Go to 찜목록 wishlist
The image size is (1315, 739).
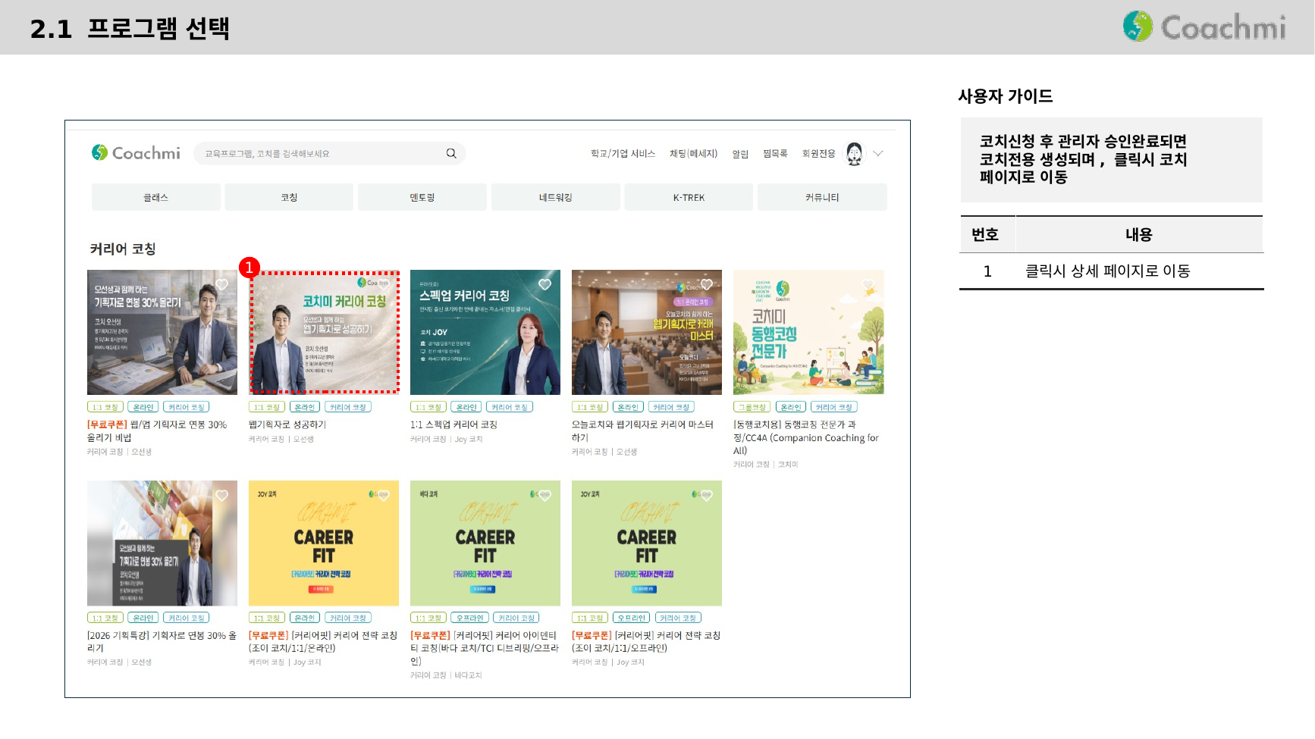pyautogui.click(x=775, y=153)
